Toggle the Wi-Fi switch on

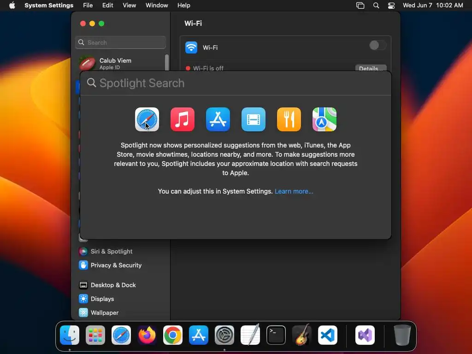378,46
